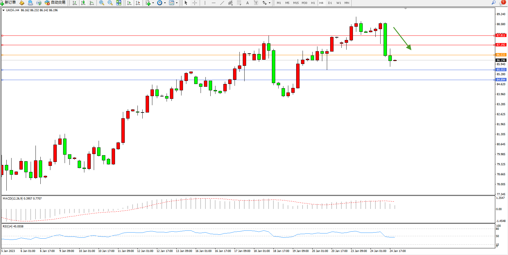The image size is (508, 255).
Task: Open the search magnifier at top right
Action: pos(493,3)
